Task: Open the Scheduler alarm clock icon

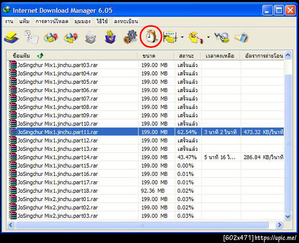Action: (x=151, y=36)
